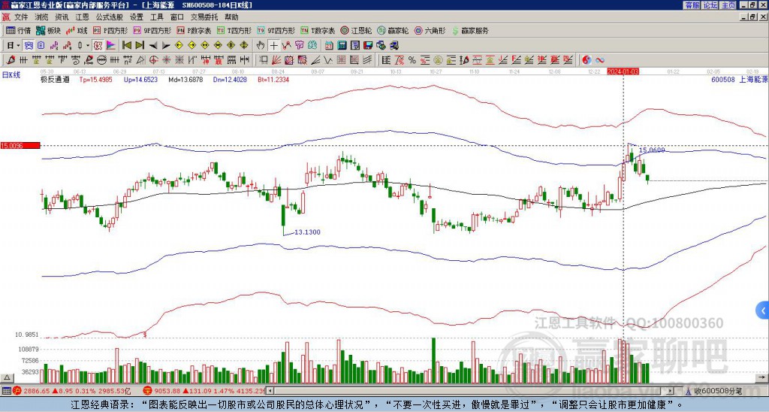Screen dimensions: 769x412
Task: Click the save floppy disk icon
Action: pyautogui.click(x=368, y=46)
